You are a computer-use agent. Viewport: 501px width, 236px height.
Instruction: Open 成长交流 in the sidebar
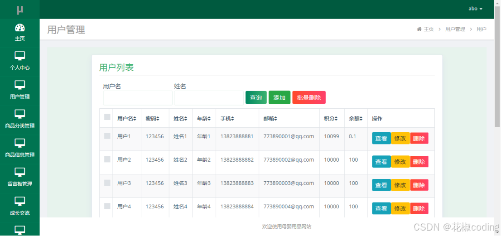[x=20, y=207]
